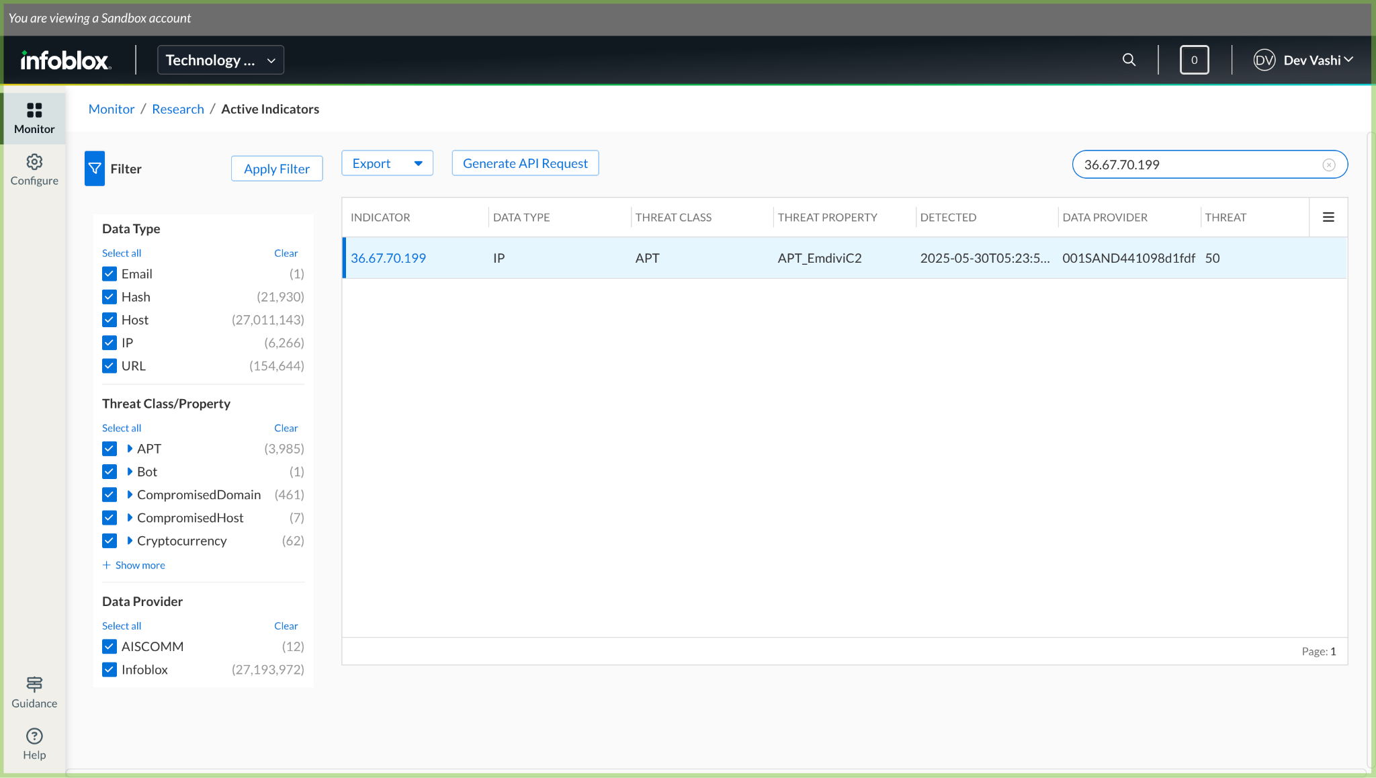Click the plus icon beside Show more
The height and width of the screenshot is (778, 1376).
106,565
